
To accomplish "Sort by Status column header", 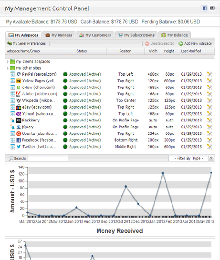I will 82,51.
